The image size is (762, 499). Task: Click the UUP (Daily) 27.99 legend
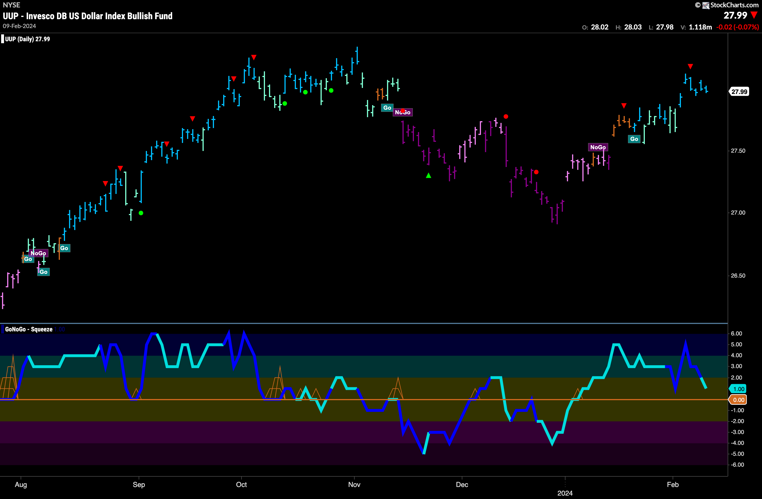pos(25,39)
